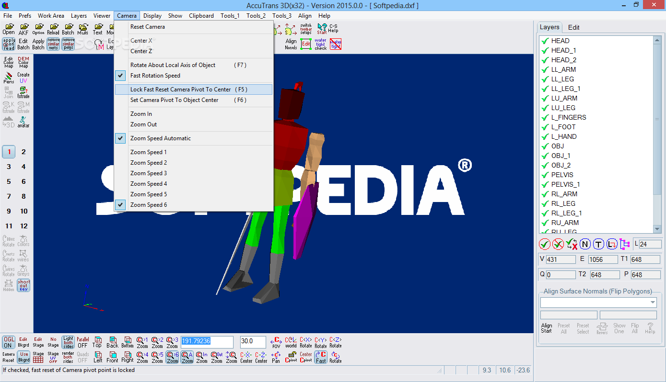Select view slot number 1
The height and width of the screenshot is (382, 666).
click(x=9, y=152)
